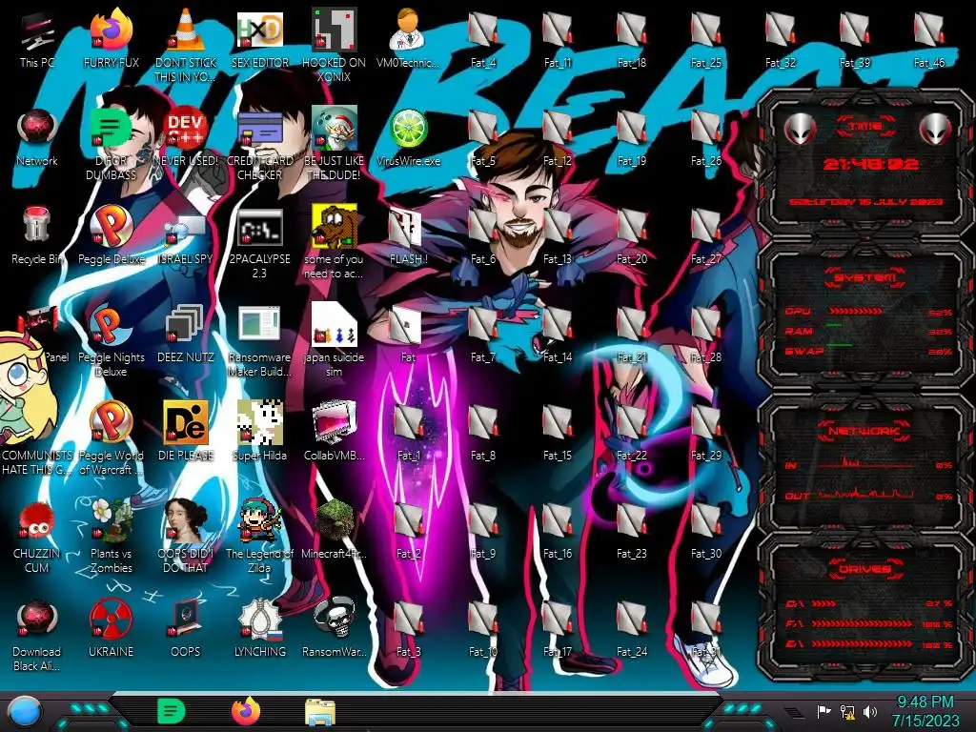Click the NETWORK widget header

tap(865, 430)
